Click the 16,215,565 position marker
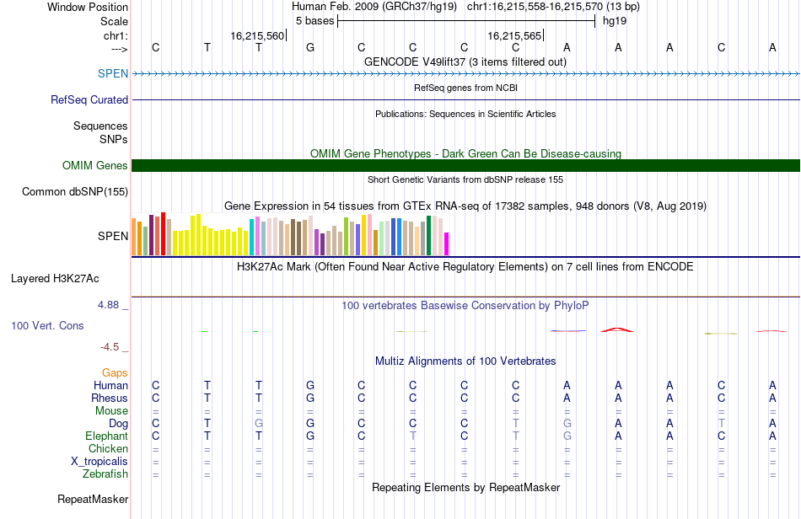The width and height of the screenshot is (801, 519). 514,35
